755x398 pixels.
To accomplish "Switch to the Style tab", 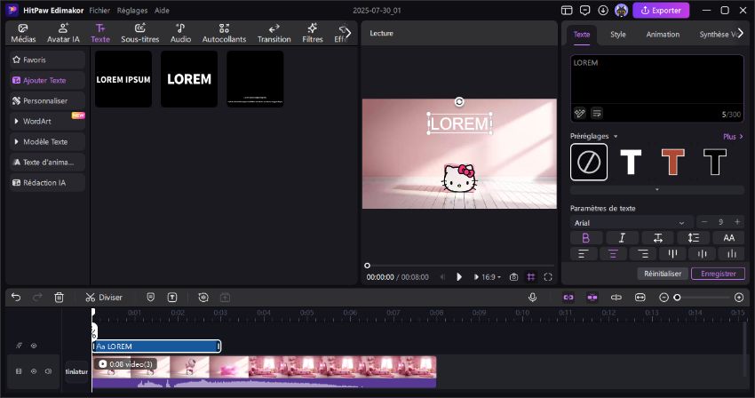I will (618, 35).
